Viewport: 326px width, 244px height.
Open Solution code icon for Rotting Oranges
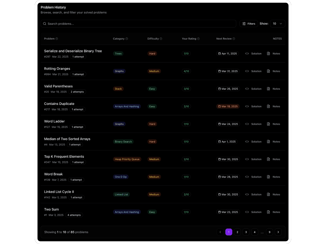[247, 71]
